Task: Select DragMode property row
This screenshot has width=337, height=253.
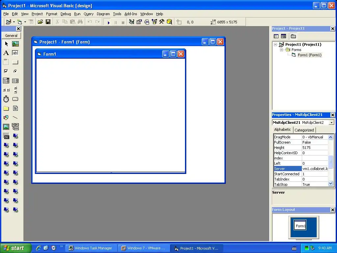Action: click(301, 137)
